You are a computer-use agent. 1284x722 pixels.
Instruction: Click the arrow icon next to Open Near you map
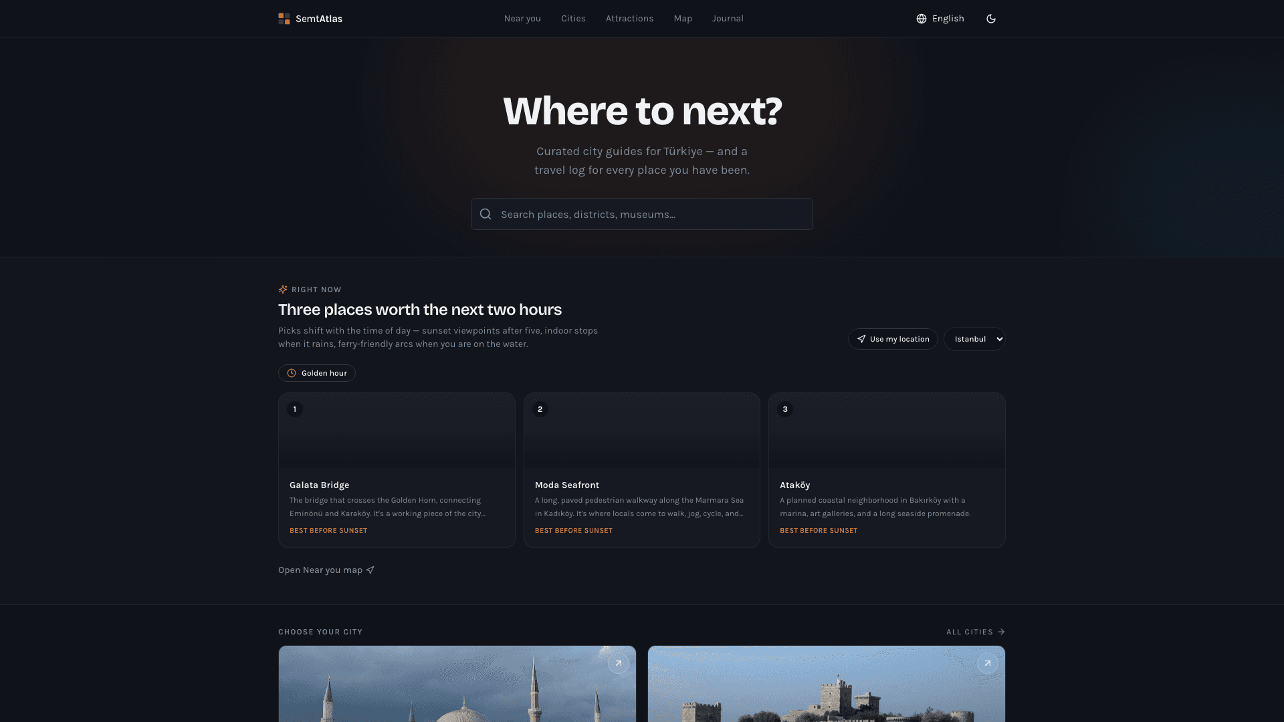coord(370,570)
